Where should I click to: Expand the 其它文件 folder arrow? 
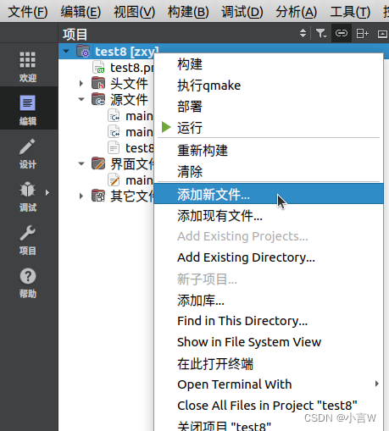(x=81, y=196)
